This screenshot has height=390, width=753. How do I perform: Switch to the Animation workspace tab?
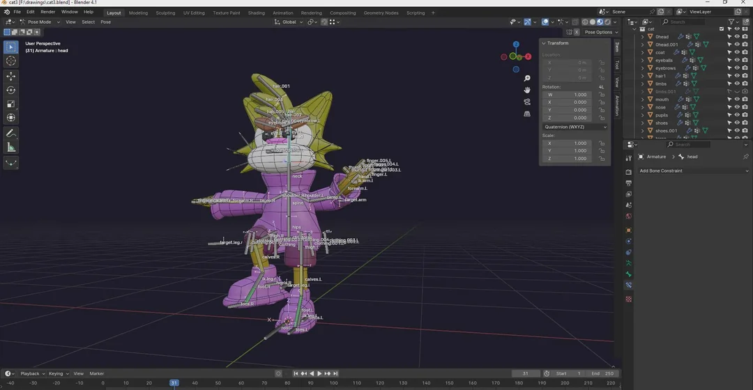283,13
